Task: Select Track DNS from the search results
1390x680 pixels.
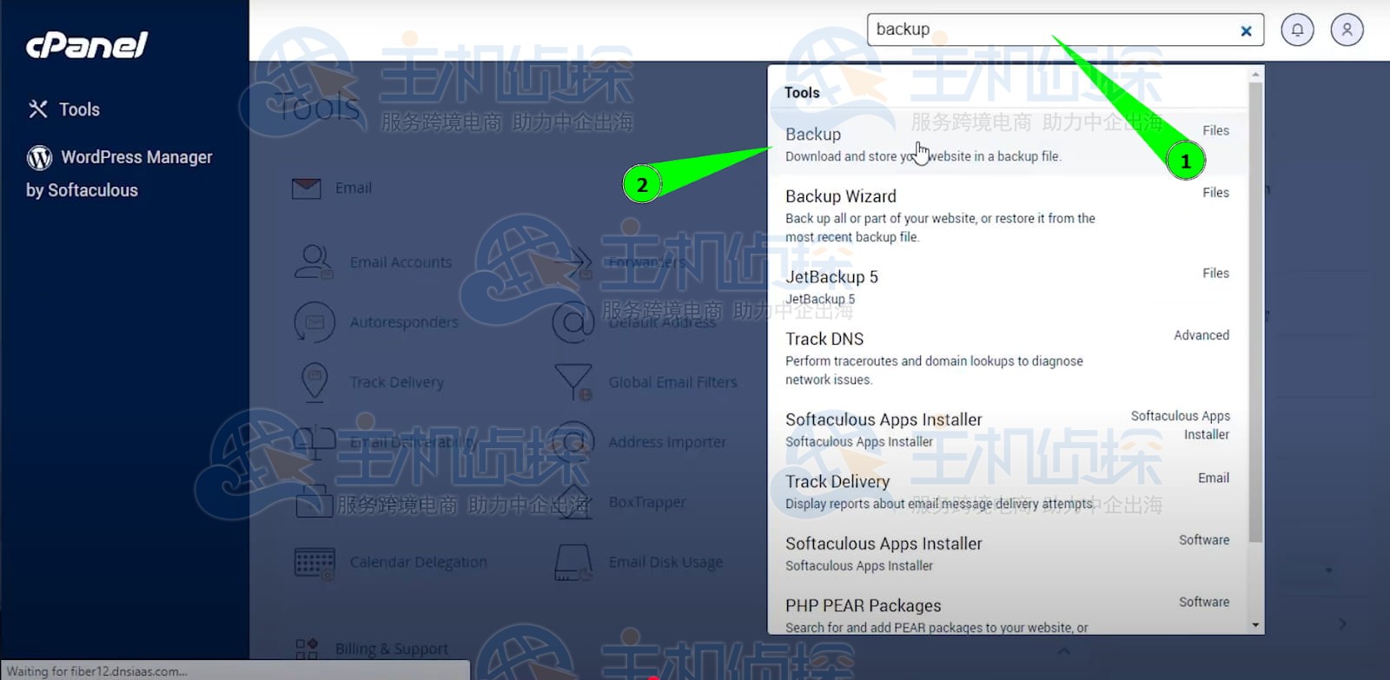Action: (x=1008, y=358)
